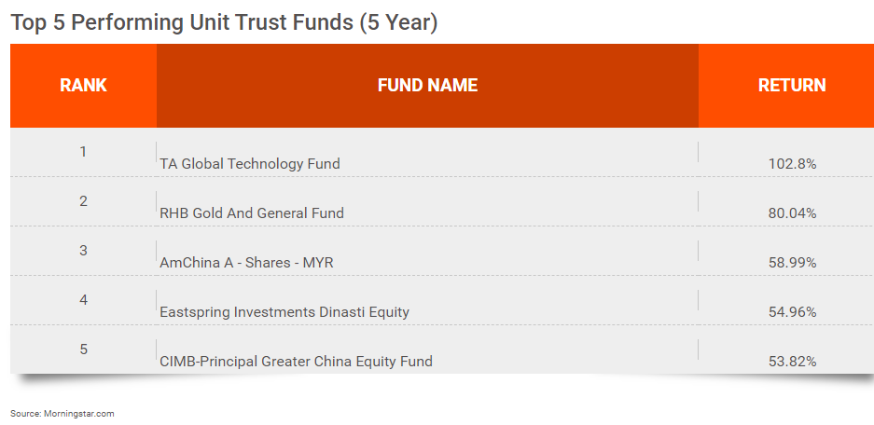Click rank number 4 cell
Screen dimensions: 874x425
point(83,300)
